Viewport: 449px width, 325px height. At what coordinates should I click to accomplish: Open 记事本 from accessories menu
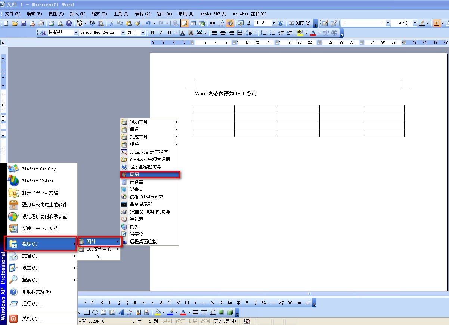pyautogui.click(x=150, y=189)
